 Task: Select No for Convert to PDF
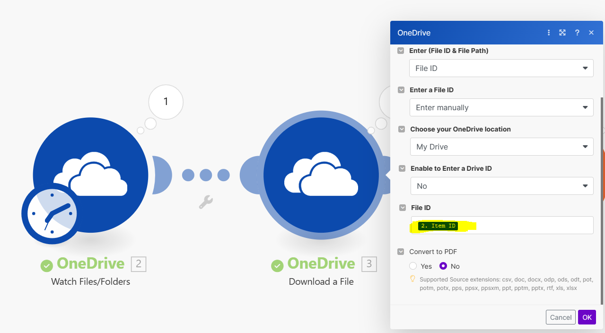[443, 266]
